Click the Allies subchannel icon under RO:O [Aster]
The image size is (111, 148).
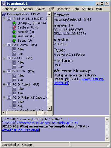click(14, 89)
